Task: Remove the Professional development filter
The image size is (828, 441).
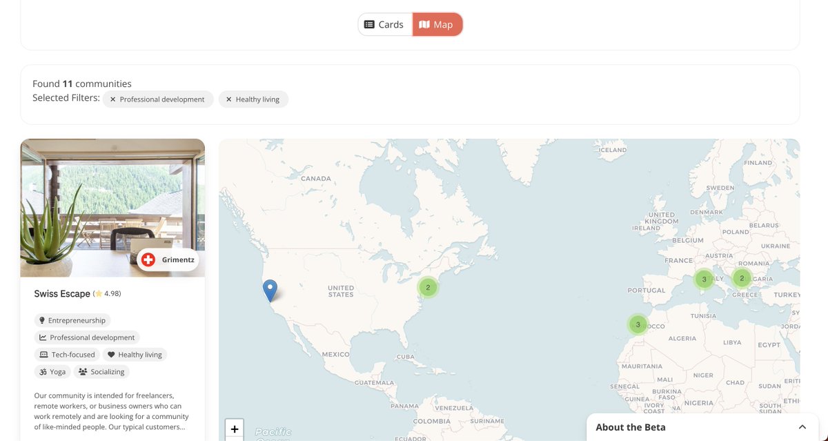Action: 112,99
